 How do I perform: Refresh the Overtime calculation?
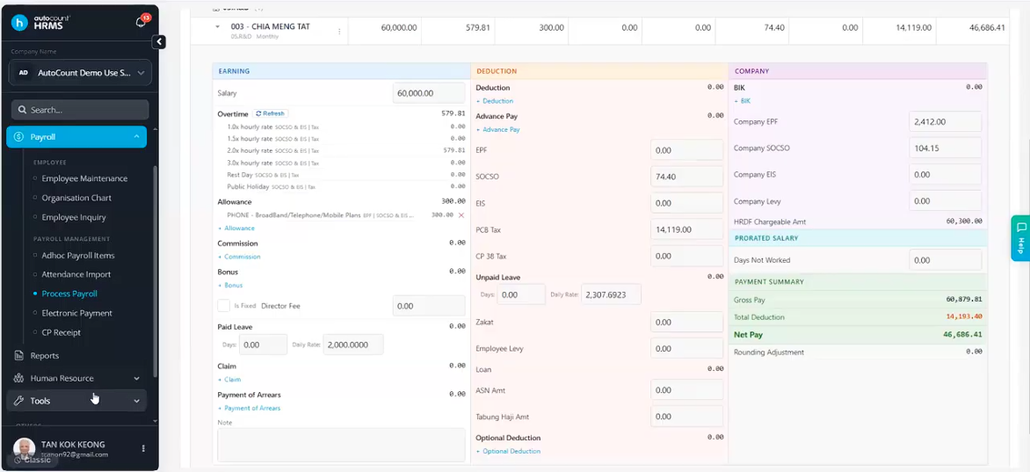click(x=271, y=113)
